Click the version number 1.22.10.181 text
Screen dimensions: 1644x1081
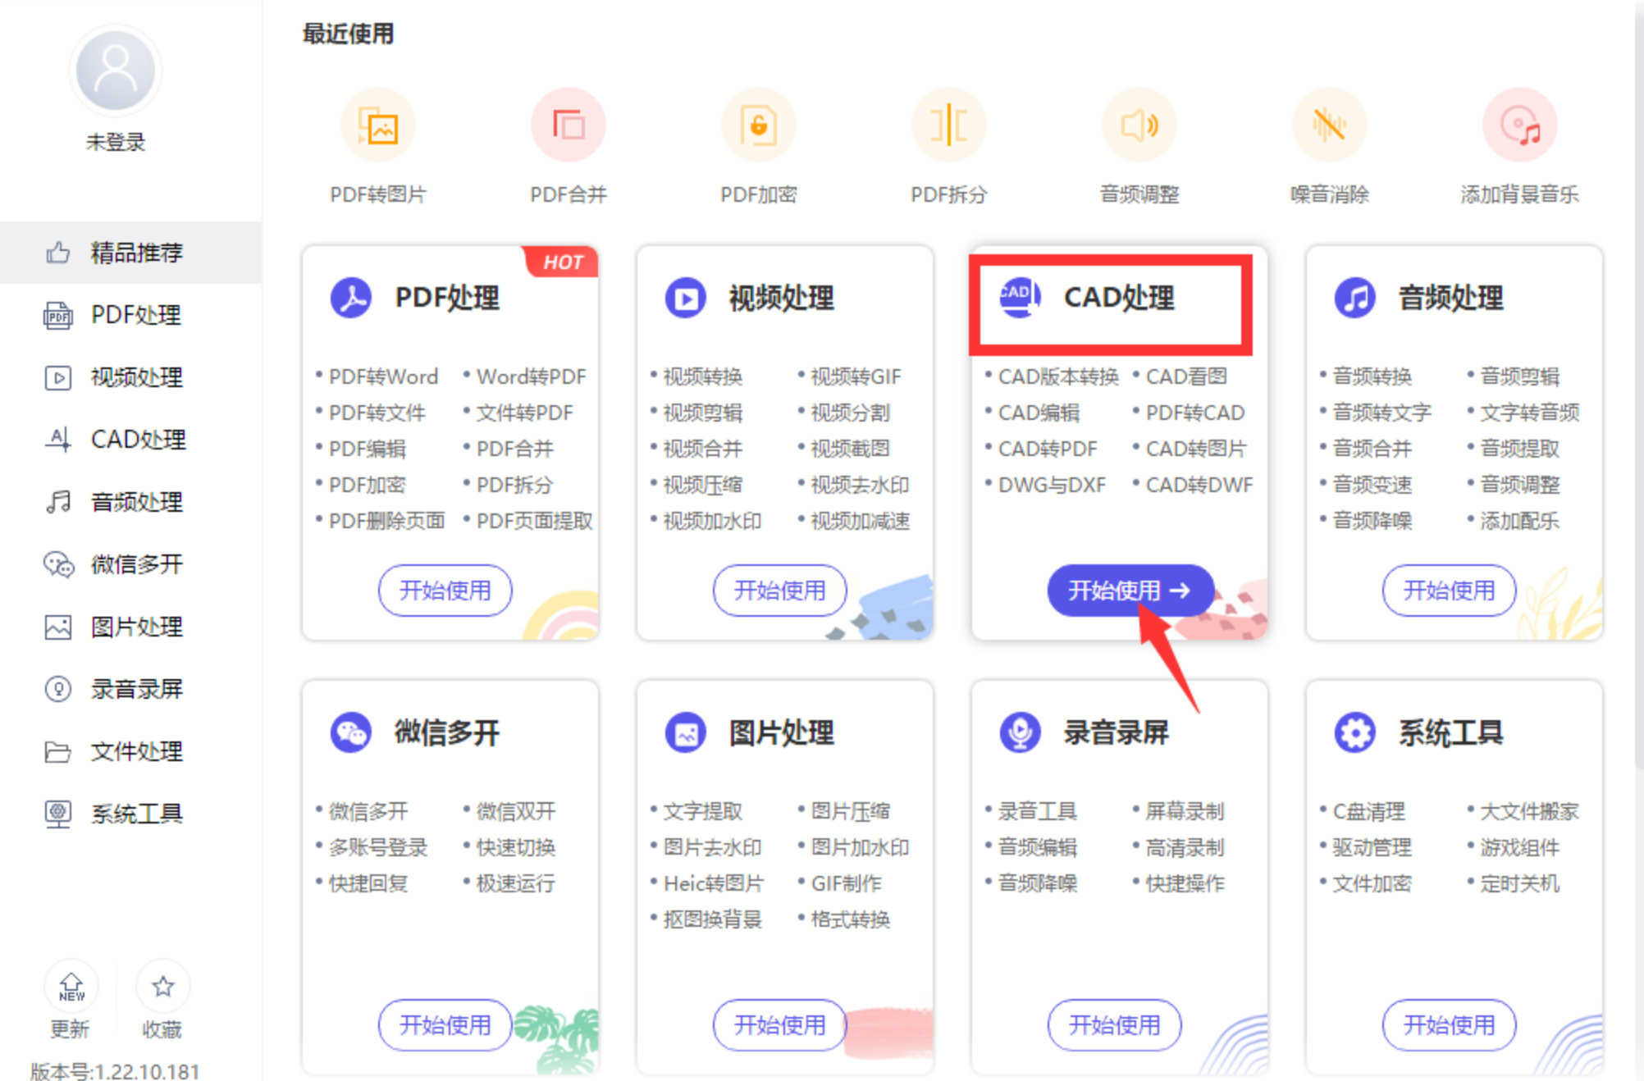pyautogui.click(x=146, y=1071)
